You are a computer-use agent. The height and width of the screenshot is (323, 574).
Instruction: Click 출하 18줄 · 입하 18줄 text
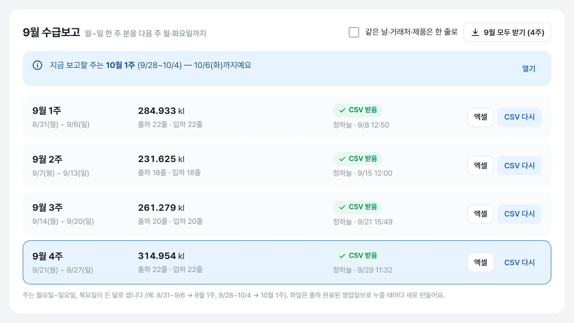[x=169, y=173]
